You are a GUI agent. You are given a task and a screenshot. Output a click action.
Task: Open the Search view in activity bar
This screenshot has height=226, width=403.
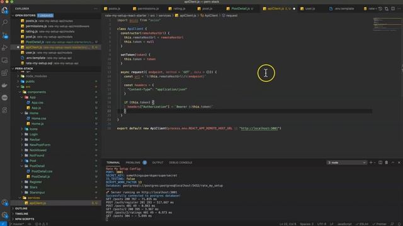click(4, 23)
